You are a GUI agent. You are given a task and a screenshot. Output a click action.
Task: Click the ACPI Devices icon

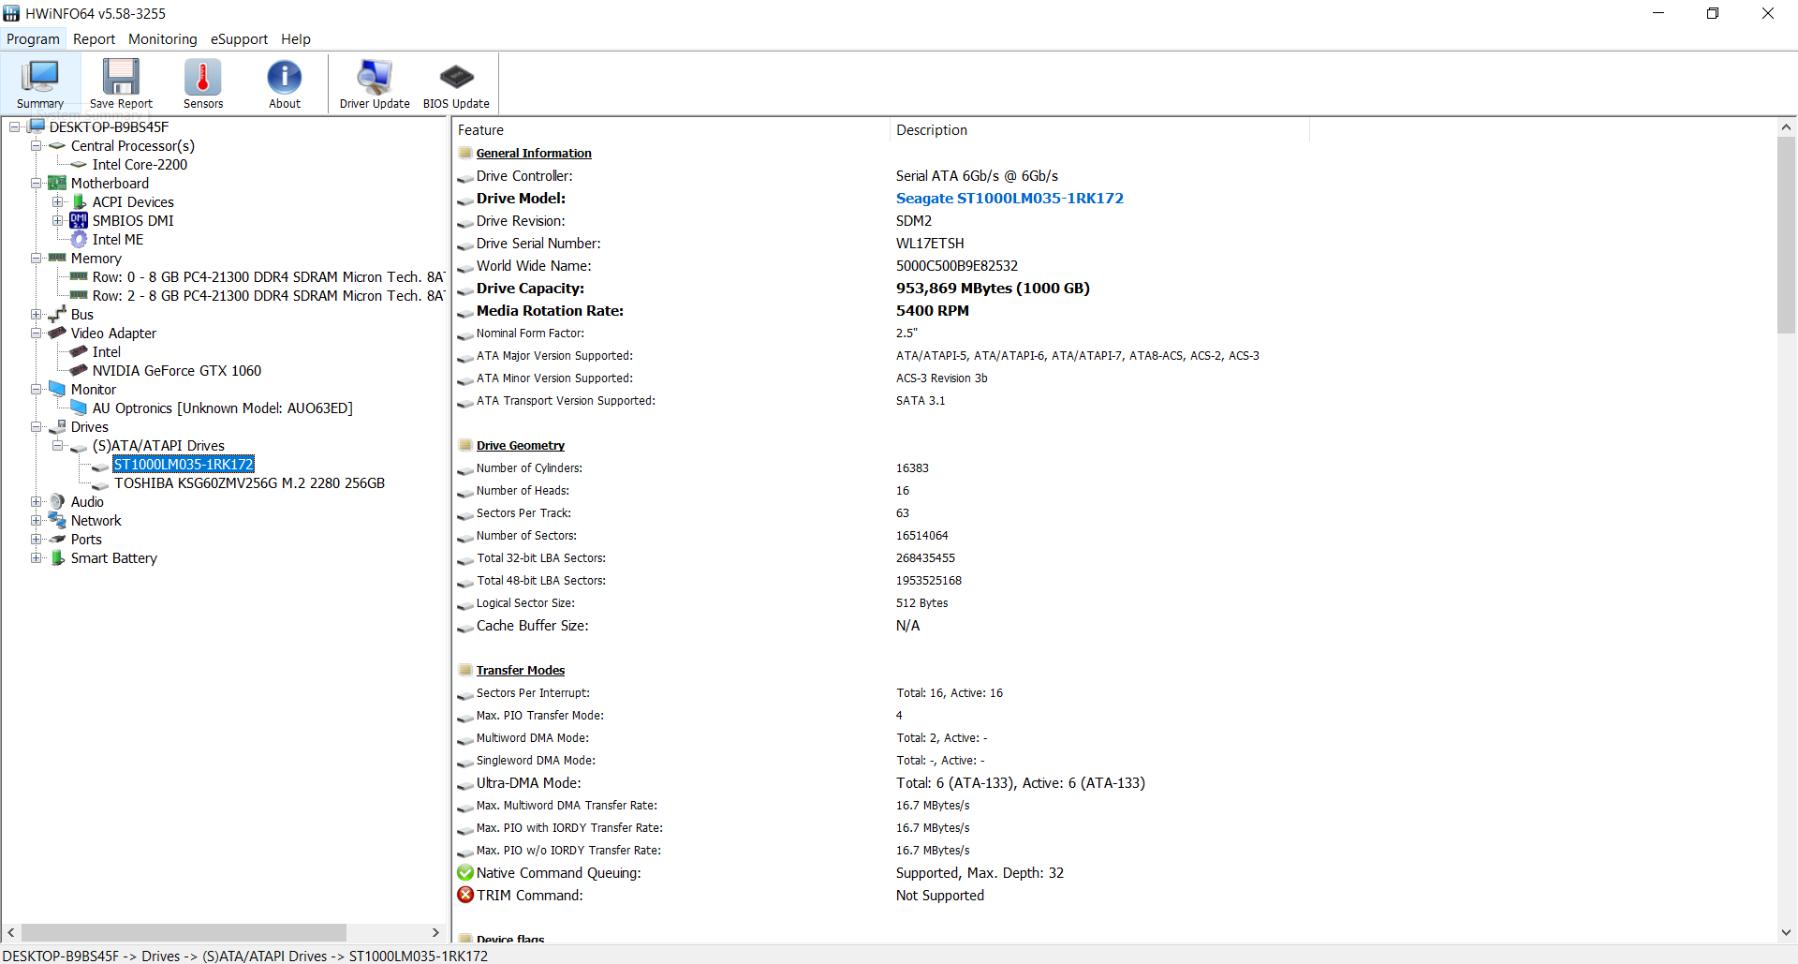pos(80,201)
